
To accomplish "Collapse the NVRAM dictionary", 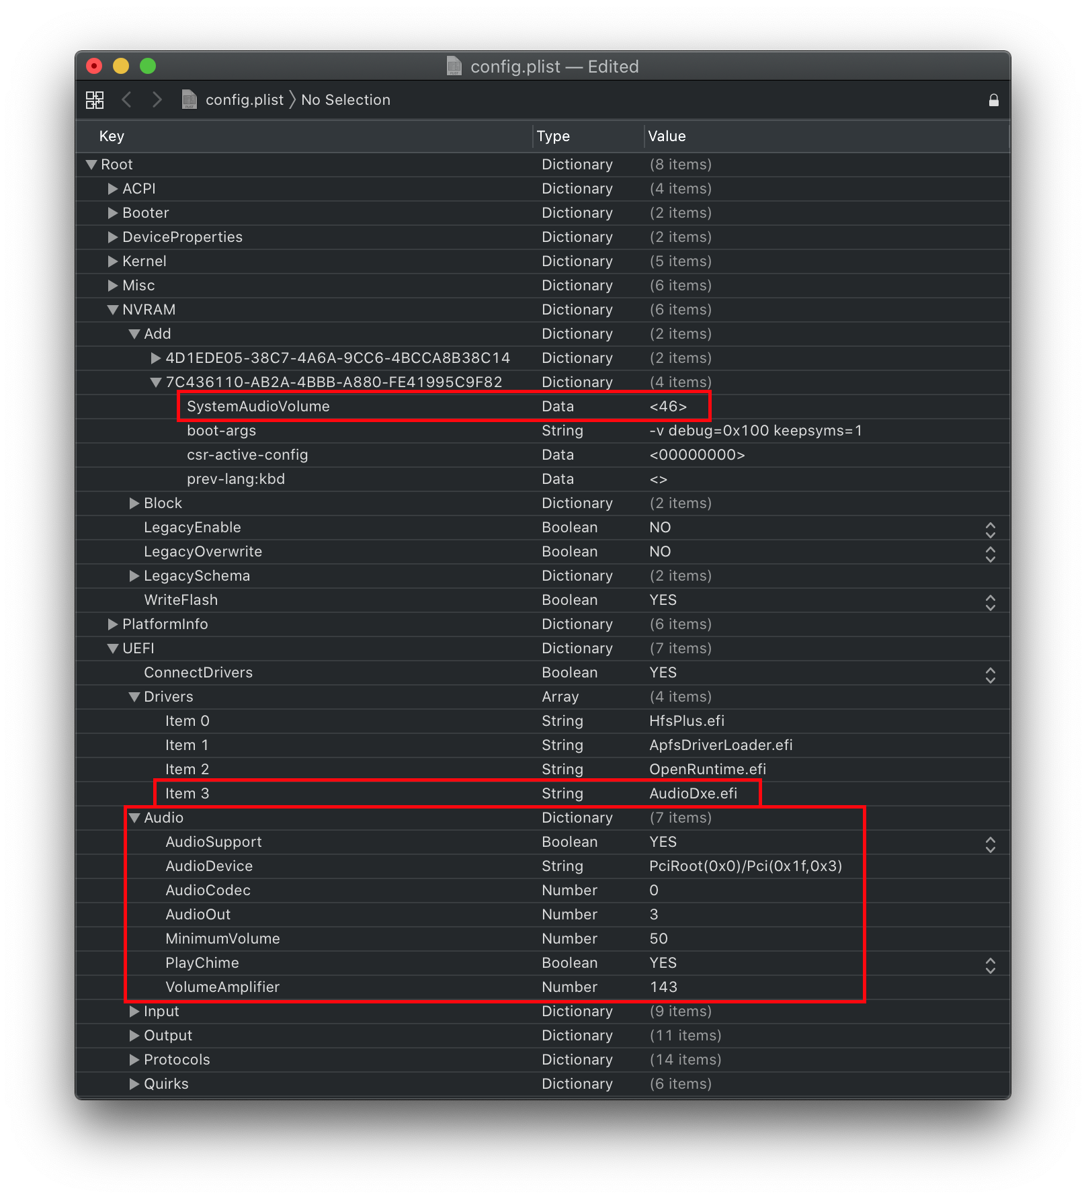I will (x=113, y=310).
